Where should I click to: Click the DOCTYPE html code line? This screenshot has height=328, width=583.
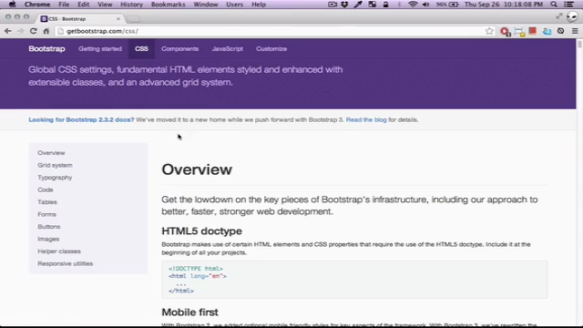196,269
